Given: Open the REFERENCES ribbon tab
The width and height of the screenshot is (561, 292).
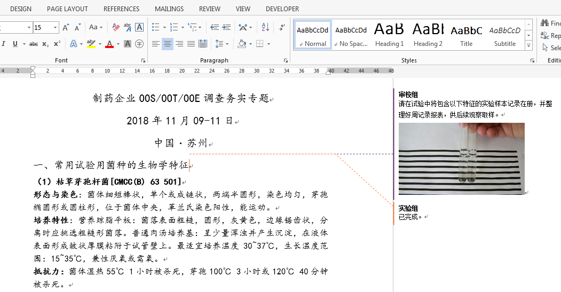Looking at the screenshot, I should tap(121, 9).
